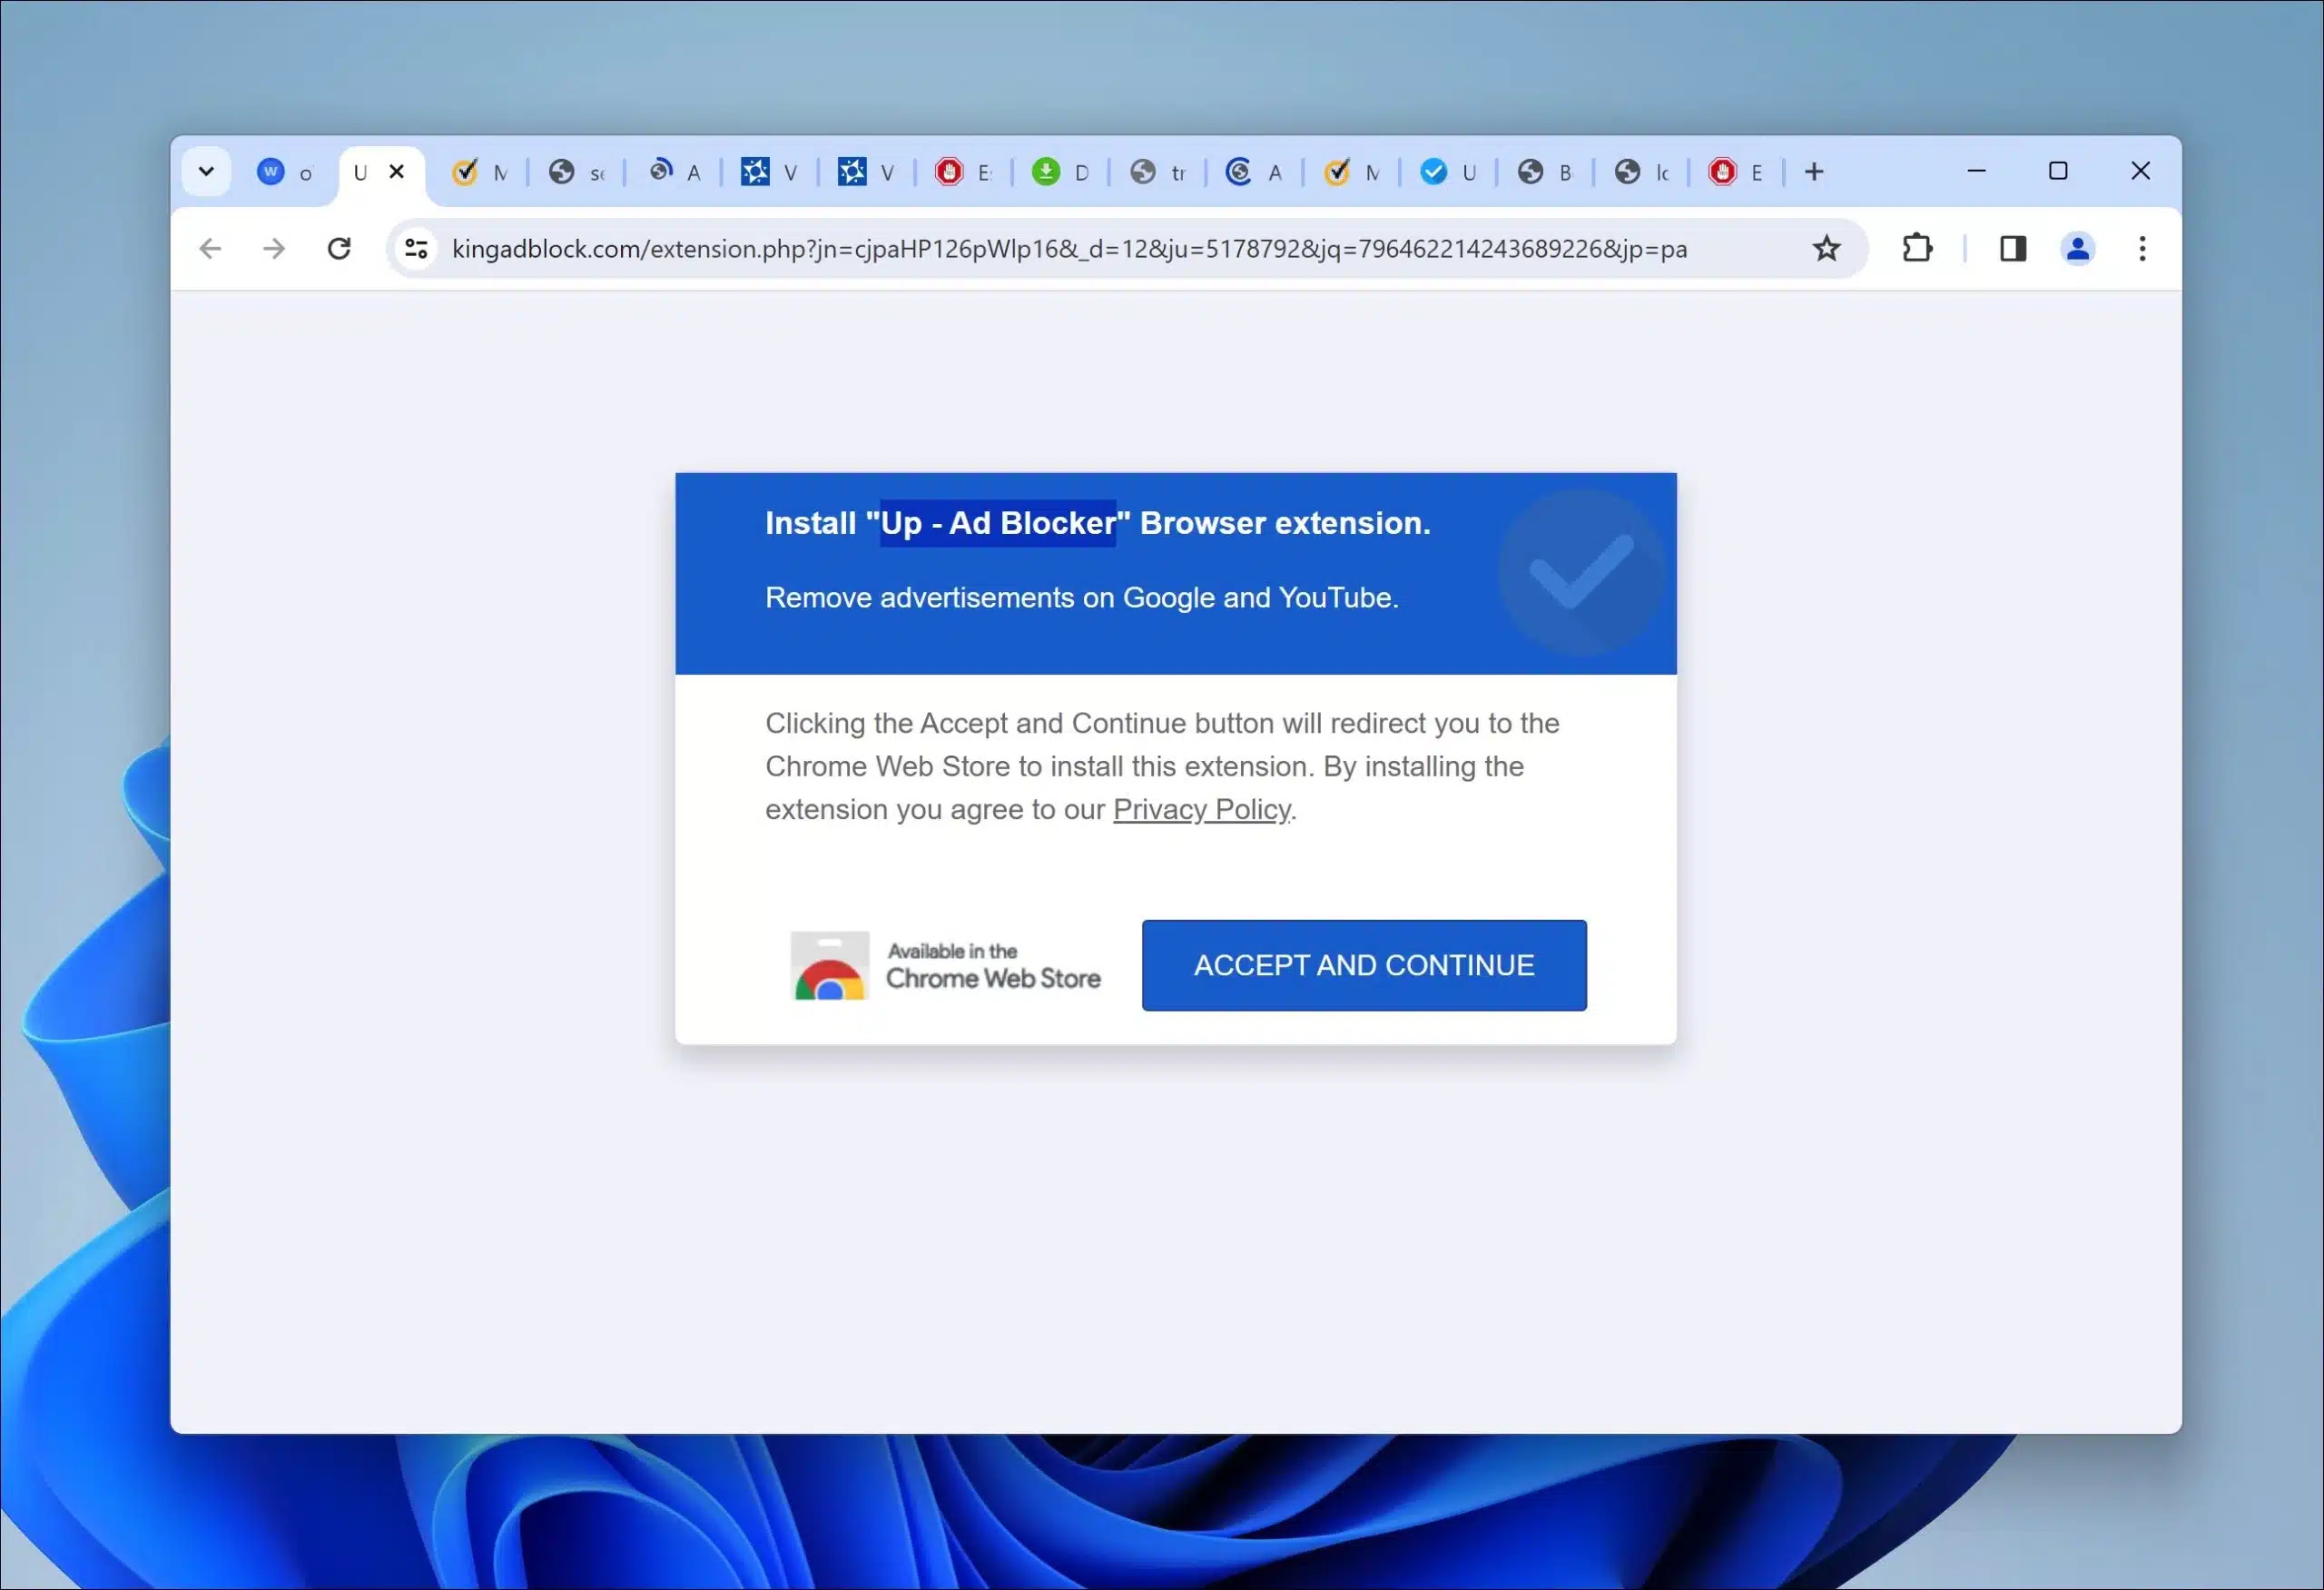Minimize the Chrome window
2324x1590 pixels.
pyautogui.click(x=1976, y=171)
